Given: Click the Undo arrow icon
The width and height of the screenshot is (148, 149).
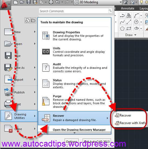Looking at the screenshot, I should point(58,2).
